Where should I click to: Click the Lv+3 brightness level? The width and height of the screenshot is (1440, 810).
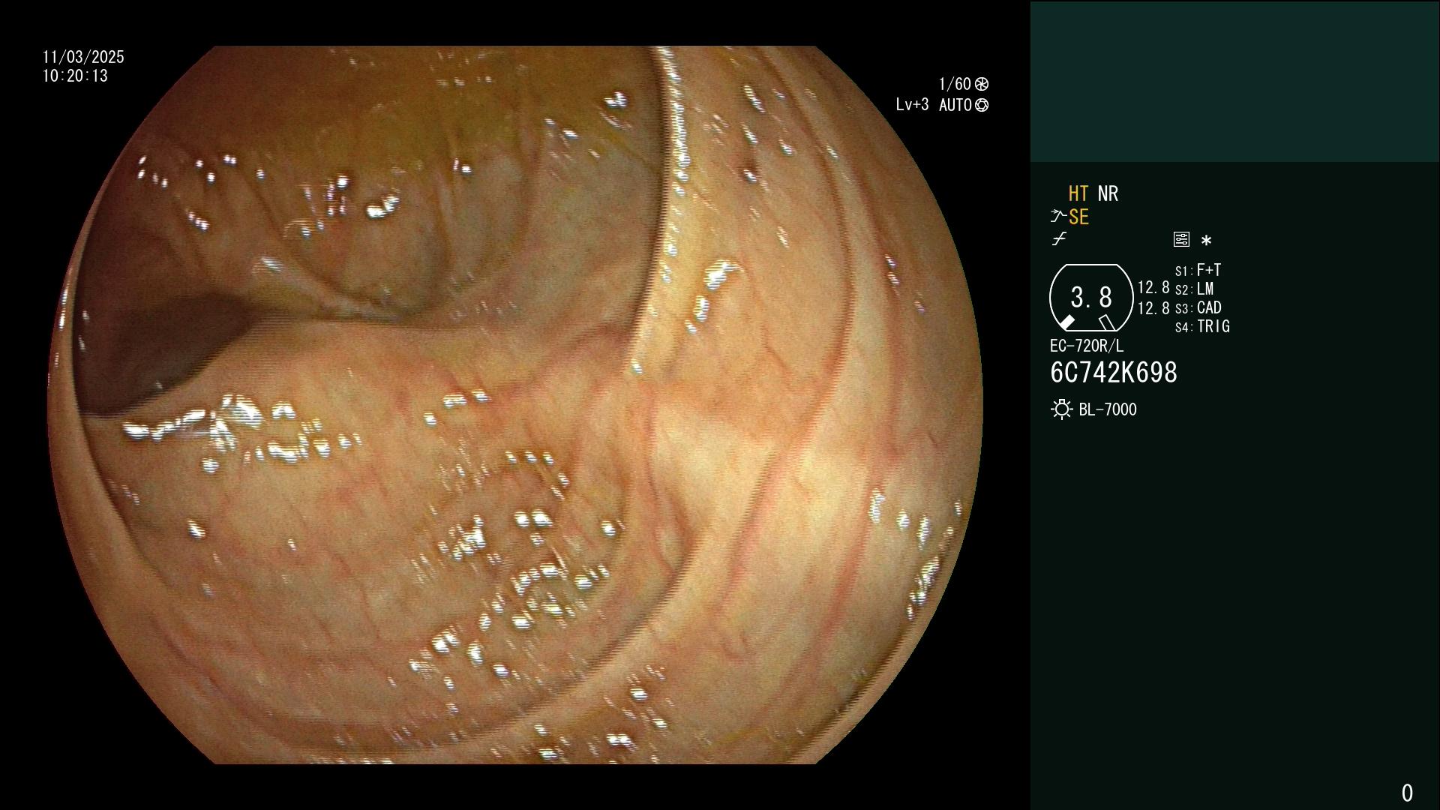[x=912, y=105]
